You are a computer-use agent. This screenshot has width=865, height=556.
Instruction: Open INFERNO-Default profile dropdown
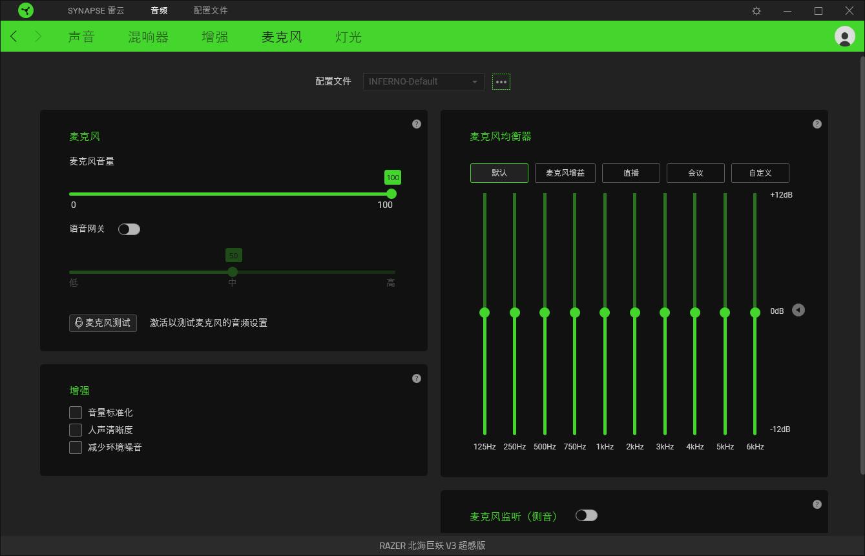424,81
